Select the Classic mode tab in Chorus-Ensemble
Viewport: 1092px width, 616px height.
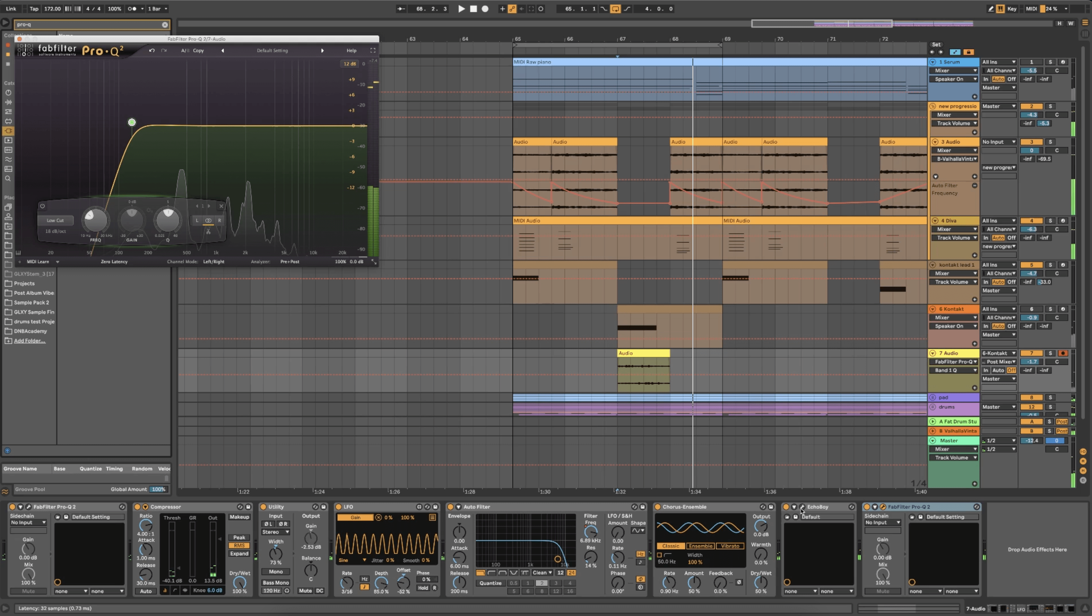point(671,546)
